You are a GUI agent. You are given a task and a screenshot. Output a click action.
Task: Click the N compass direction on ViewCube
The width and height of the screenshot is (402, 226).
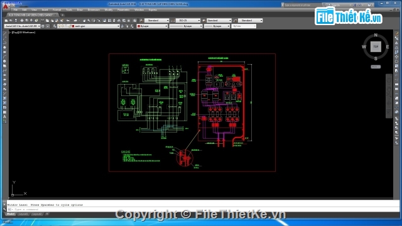376,35
